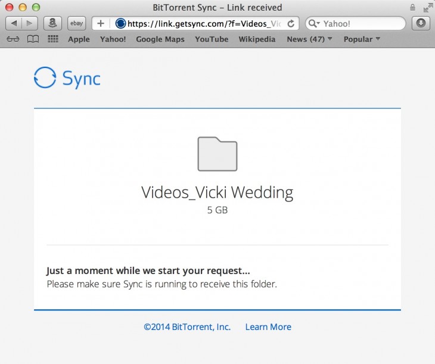Screen dimensions: 435x364
Task: Show the Reading List glasses icon
Action: (x=13, y=39)
